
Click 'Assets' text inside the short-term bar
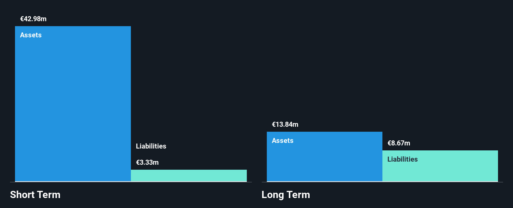pos(31,35)
